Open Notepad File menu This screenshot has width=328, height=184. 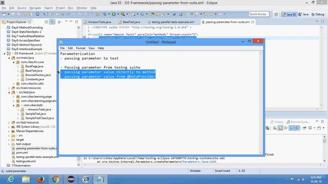coord(63,48)
